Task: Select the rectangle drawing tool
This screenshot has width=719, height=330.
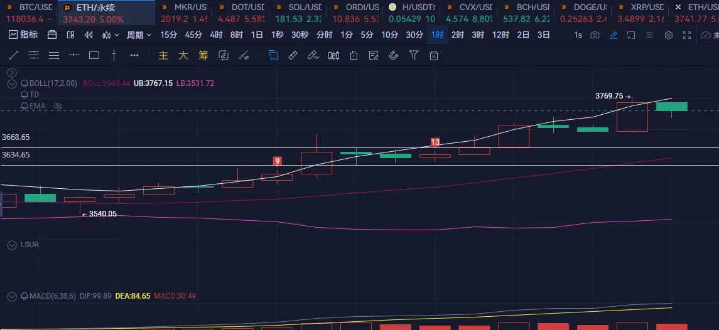Action: (94, 55)
